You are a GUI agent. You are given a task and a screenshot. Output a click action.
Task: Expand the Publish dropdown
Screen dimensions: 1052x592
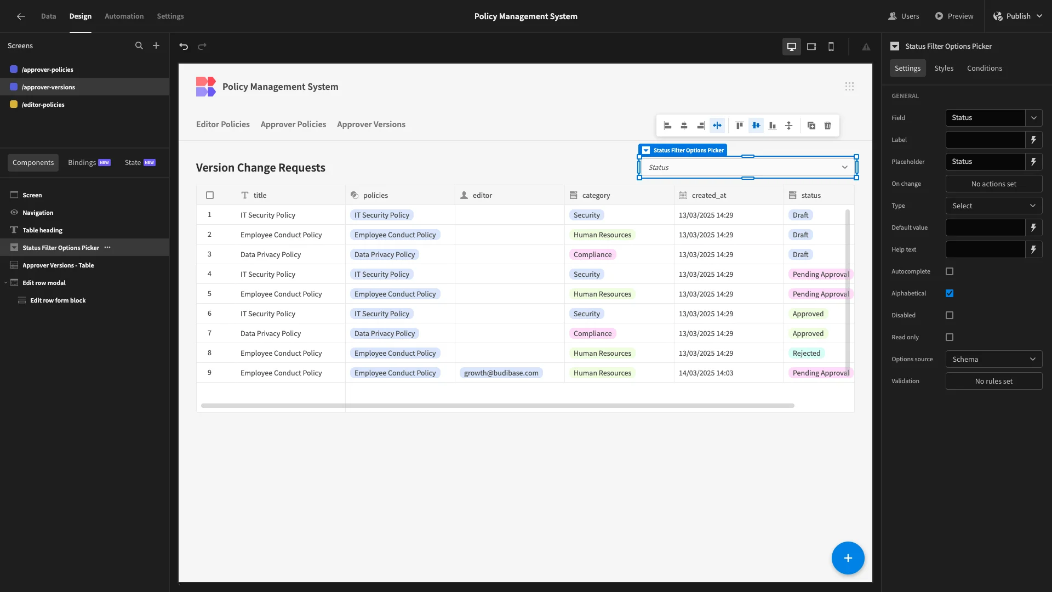tap(1039, 16)
